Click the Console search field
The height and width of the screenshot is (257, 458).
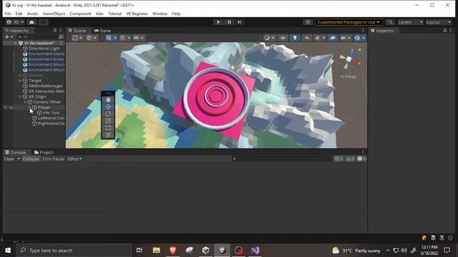(282, 158)
